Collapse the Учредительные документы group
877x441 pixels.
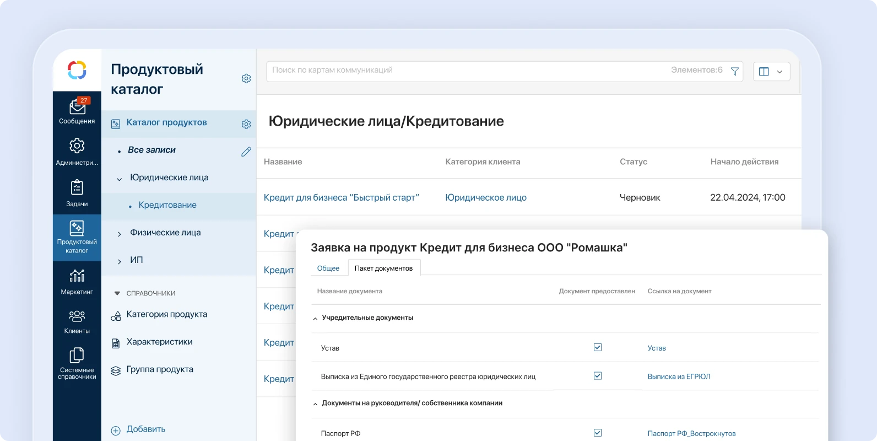tap(315, 319)
